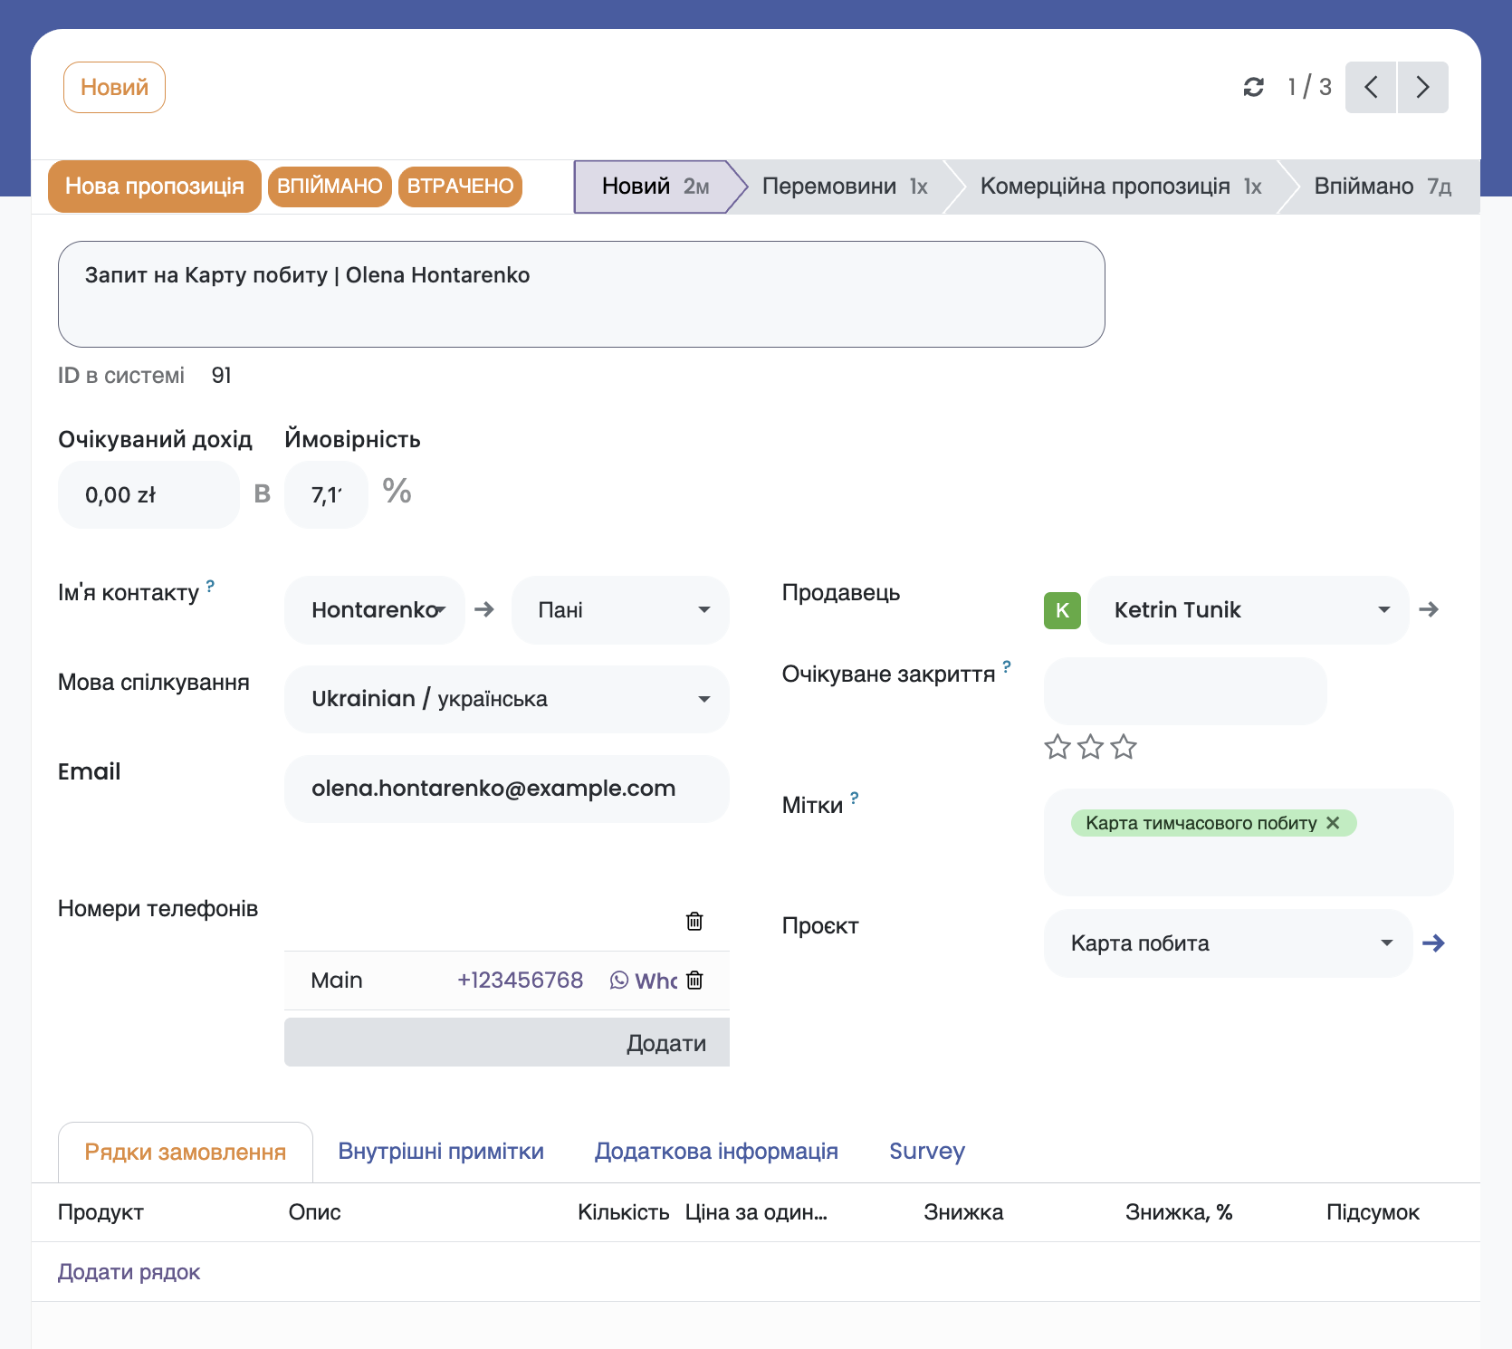This screenshot has width=1512, height=1349.
Task: Set priority to third star
Action: point(1124,747)
